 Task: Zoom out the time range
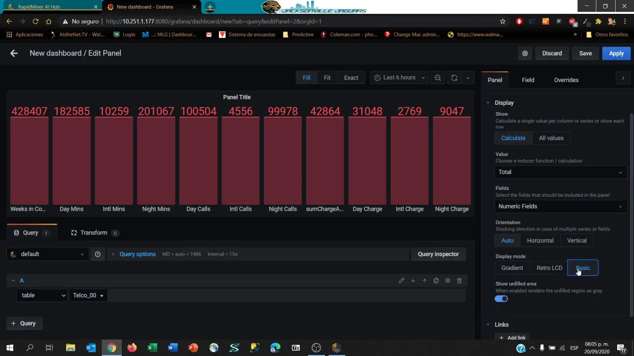pos(438,78)
